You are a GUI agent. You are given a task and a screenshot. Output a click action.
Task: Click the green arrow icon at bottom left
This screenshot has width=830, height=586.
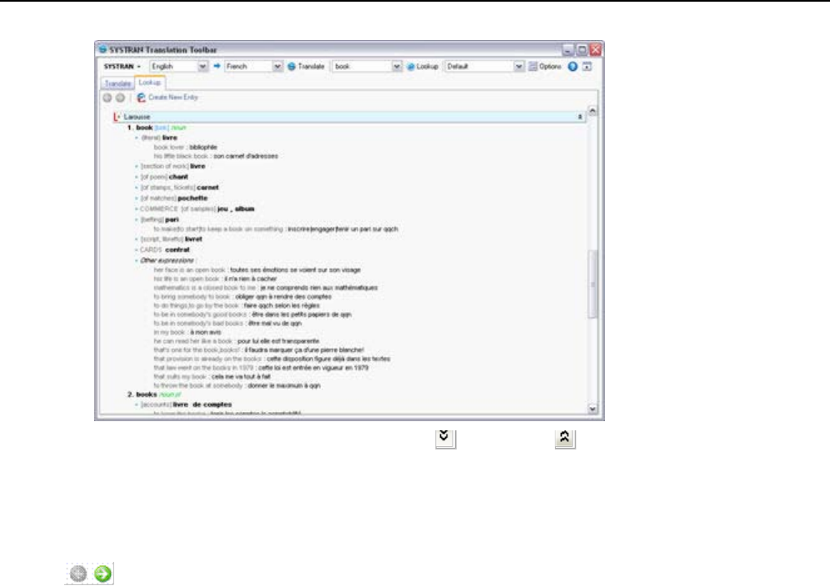(x=102, y=574)
